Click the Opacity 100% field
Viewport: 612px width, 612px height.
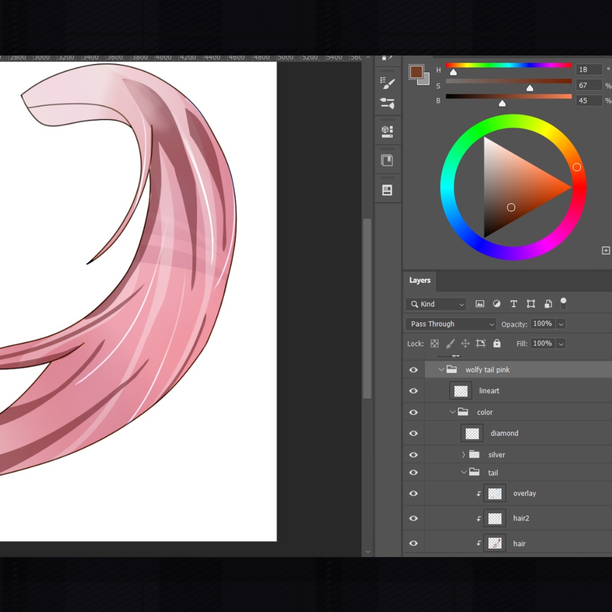pos(543,323)
